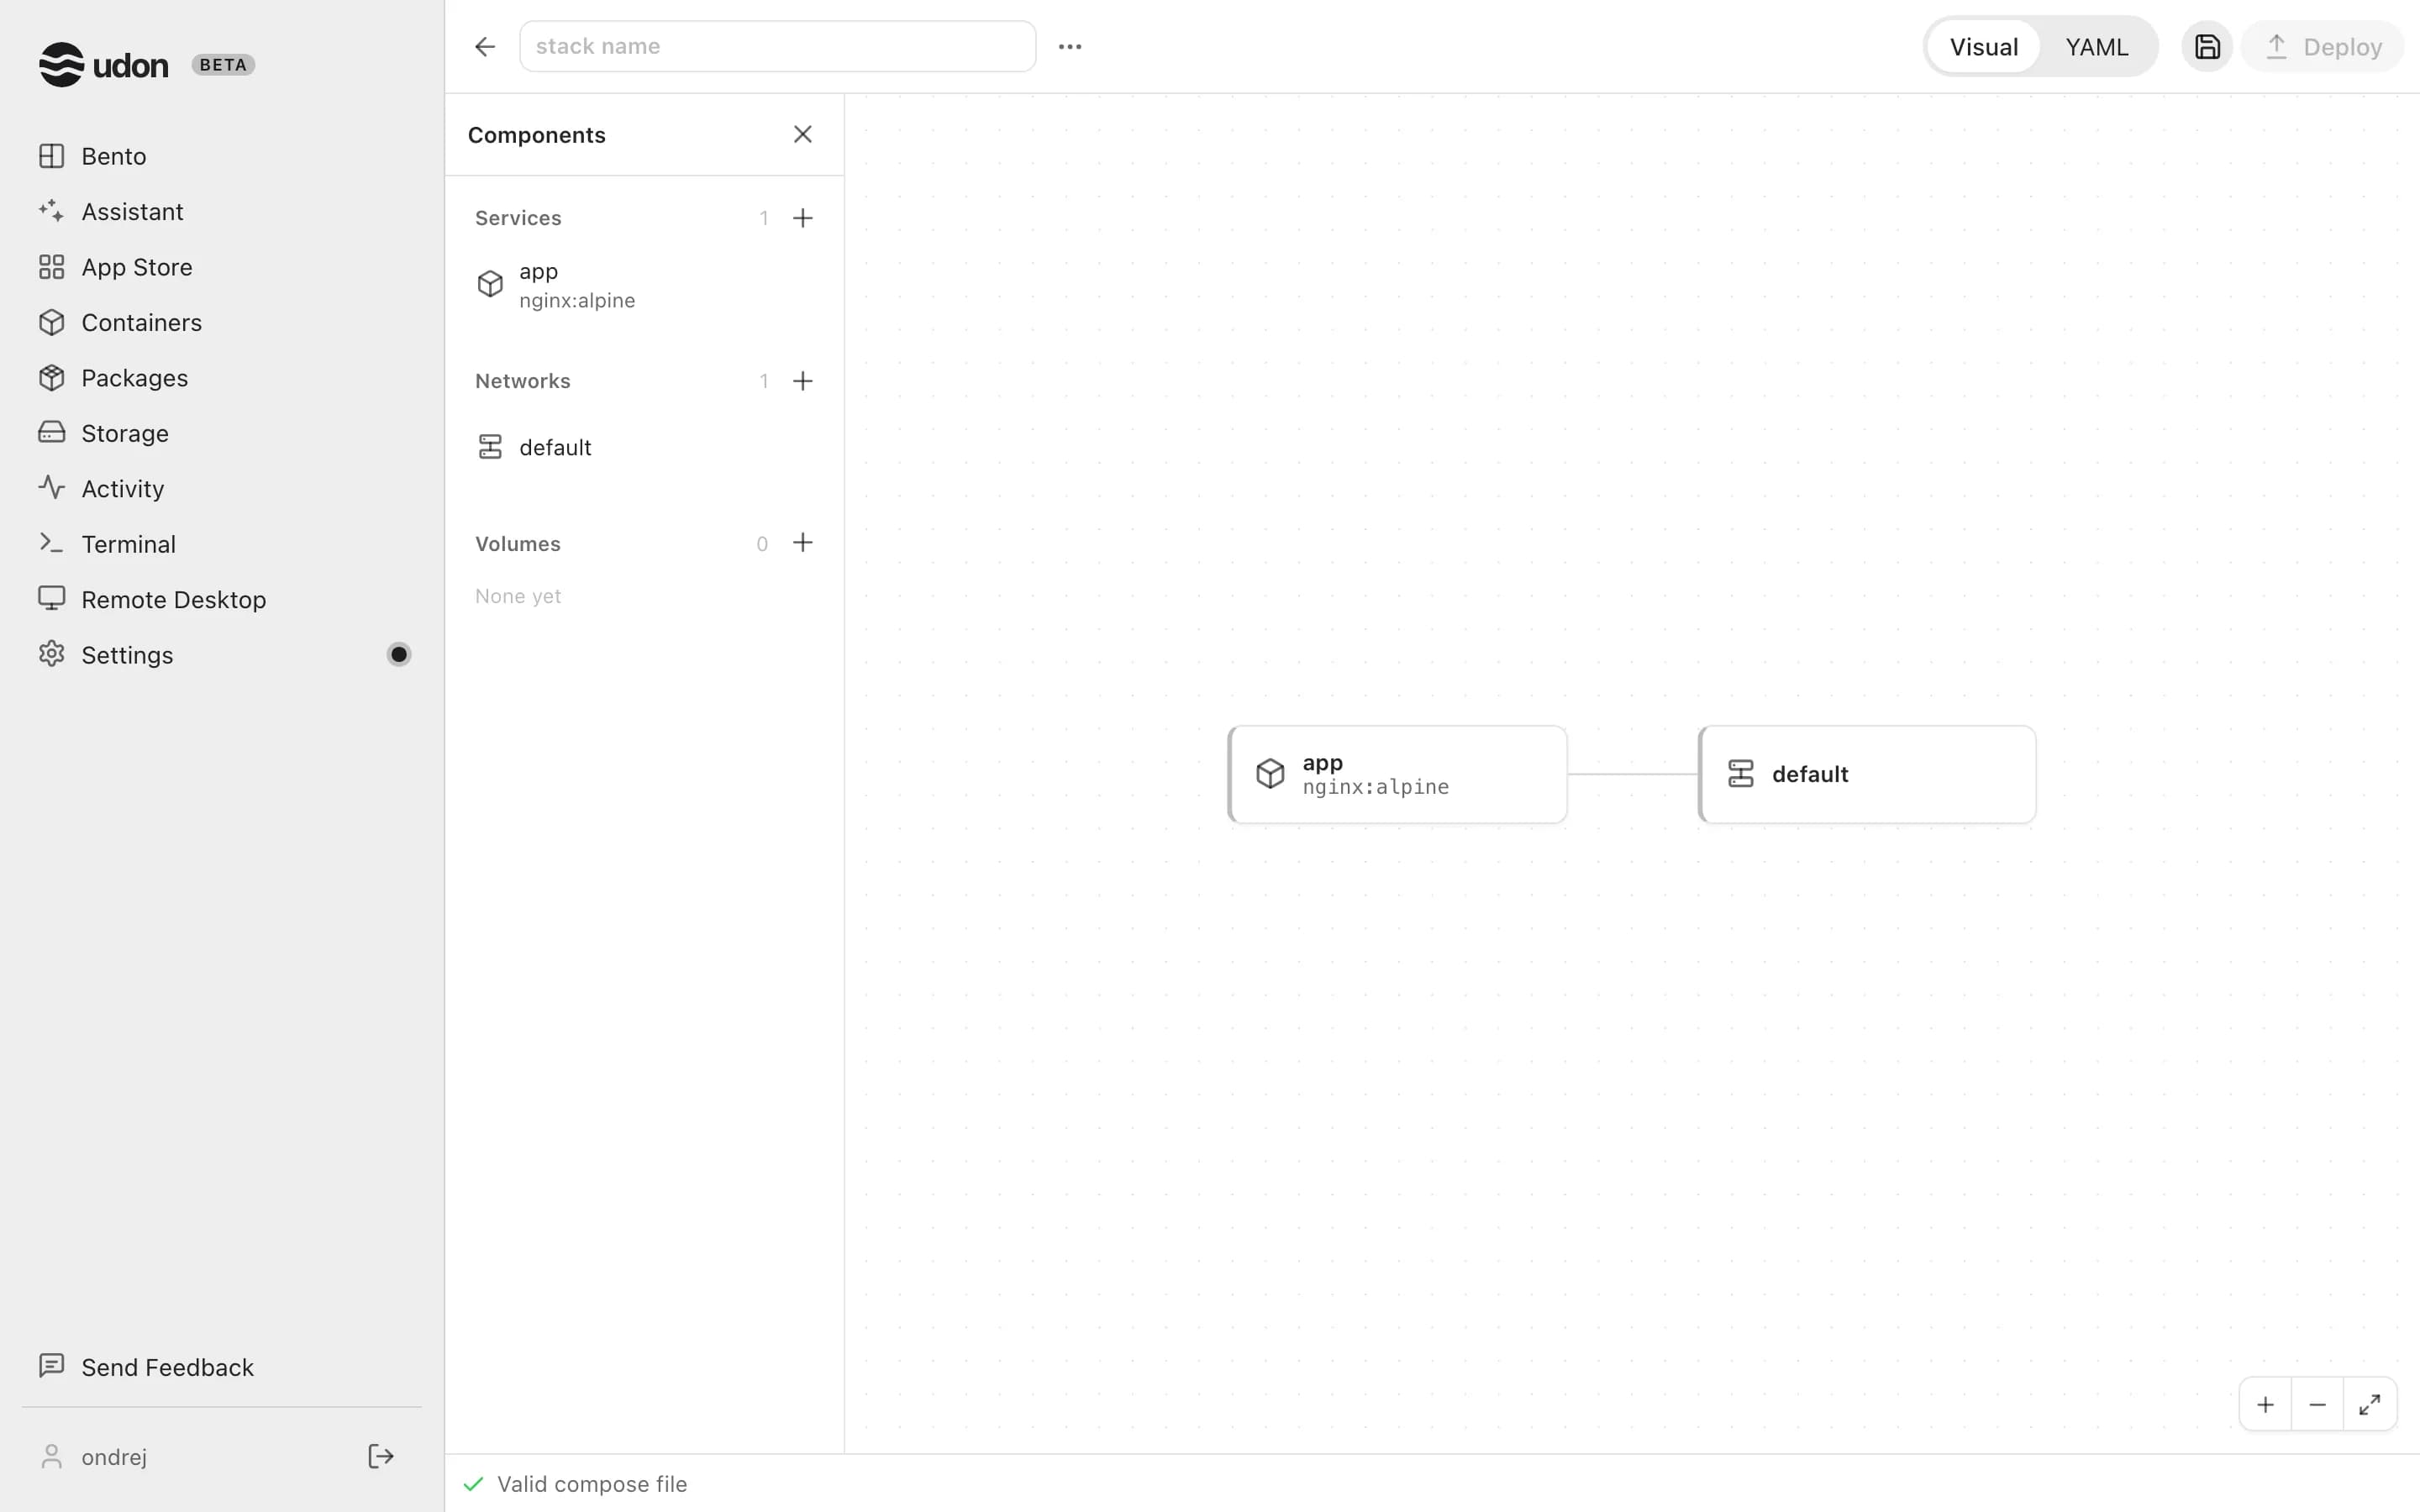Add a new volume with plus icon
Viewport: 2420px width, 1512px height.
click(x=802, y=543)
